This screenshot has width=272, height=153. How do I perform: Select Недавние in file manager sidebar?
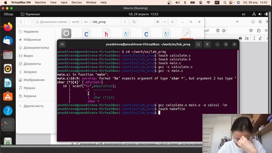tap(36, 31)
